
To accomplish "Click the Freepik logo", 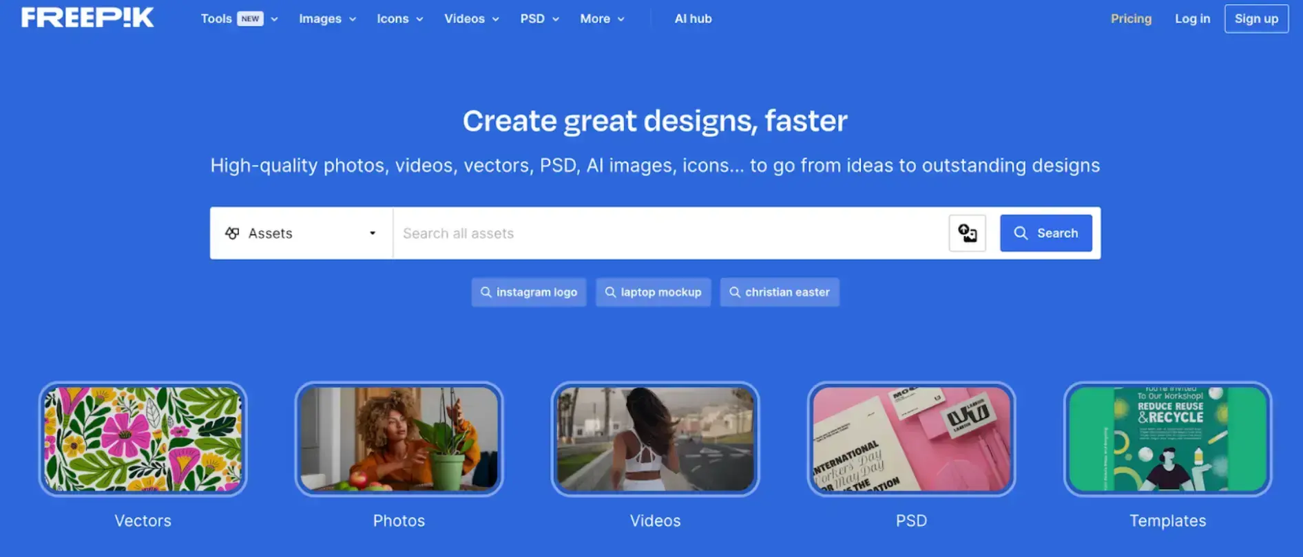I will [87, 18].
